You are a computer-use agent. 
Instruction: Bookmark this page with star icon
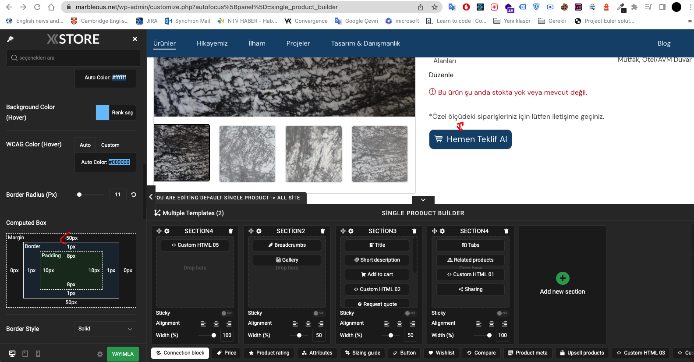click(x=435, y=7)
